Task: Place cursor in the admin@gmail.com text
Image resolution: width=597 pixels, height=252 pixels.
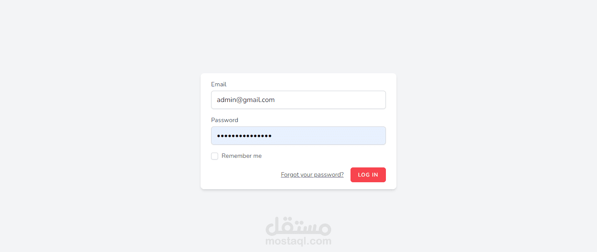Action: 246,100
